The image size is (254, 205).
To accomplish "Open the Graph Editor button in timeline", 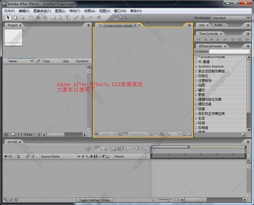I will point(144,149).
